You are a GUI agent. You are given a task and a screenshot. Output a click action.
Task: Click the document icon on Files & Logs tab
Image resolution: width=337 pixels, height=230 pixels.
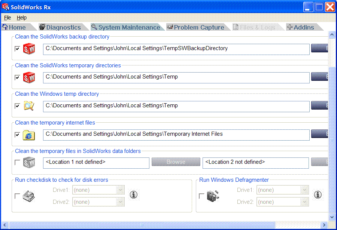[x=236, y=27]
